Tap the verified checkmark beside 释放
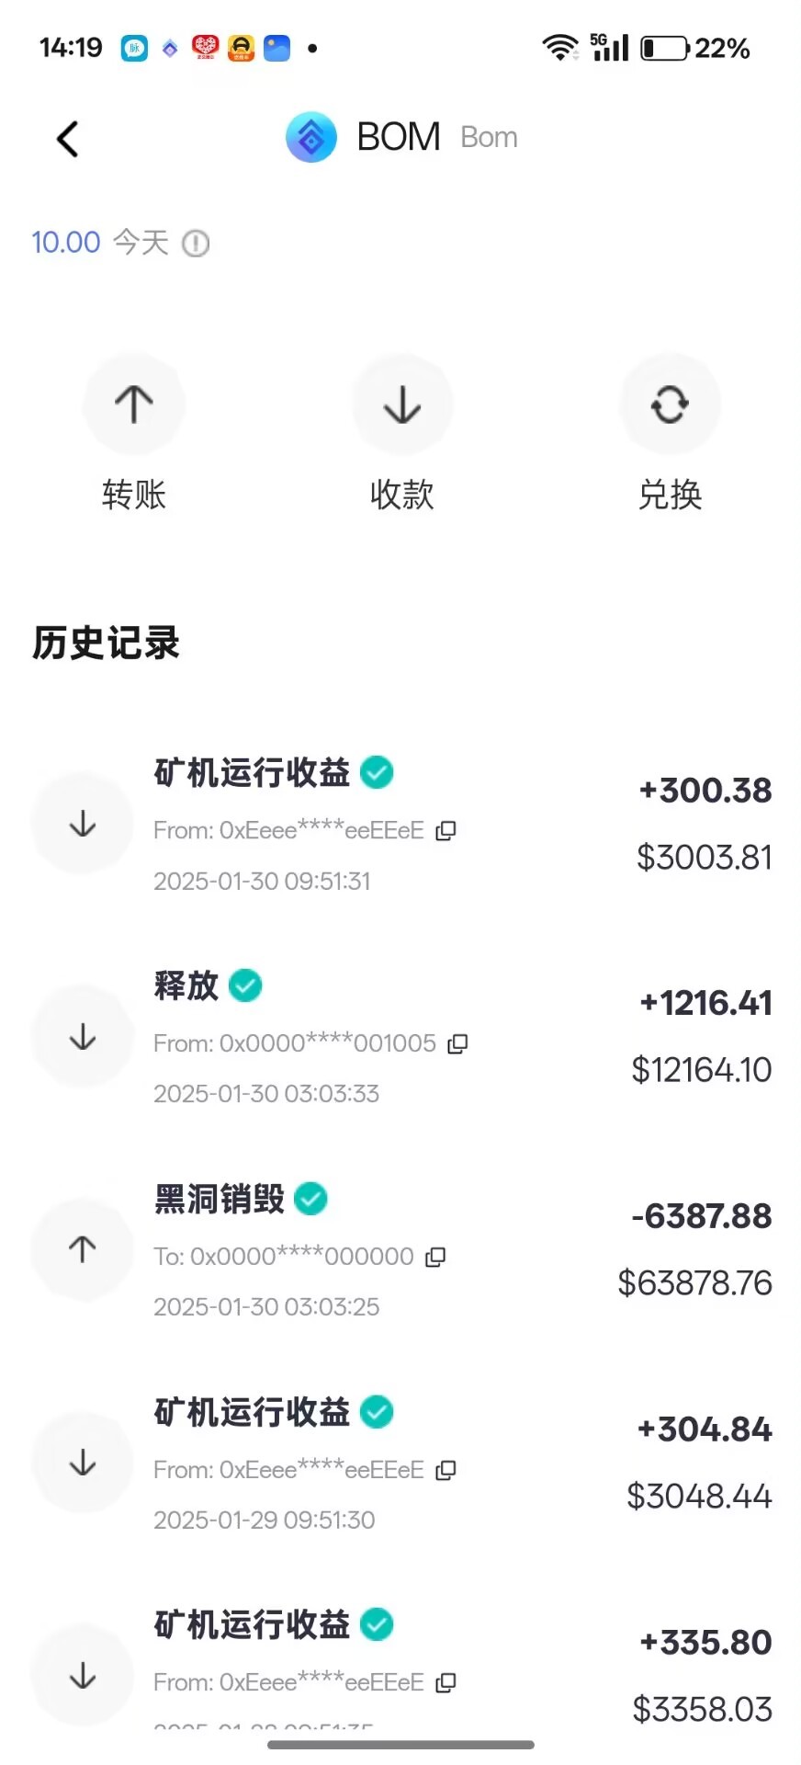Screen dimensions: 801x1765 click(245, 986)
